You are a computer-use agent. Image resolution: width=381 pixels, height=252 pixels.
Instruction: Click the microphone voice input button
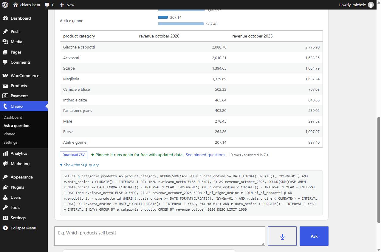(282, 236)
